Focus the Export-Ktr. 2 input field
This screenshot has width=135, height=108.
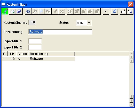(35, 47)
